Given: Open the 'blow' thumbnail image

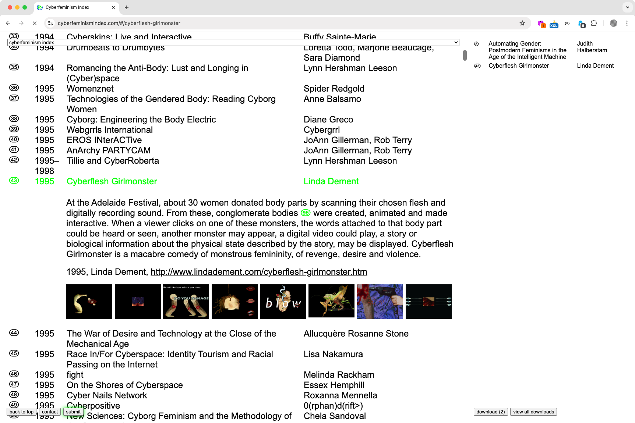Looking at the screenshot, I should [283, 302].
